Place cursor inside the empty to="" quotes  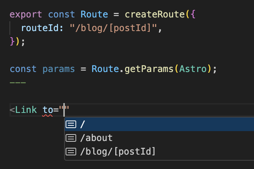tap(65, 110)
